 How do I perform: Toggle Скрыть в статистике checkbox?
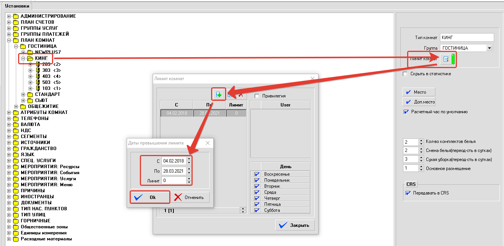[x=405, y=74]
